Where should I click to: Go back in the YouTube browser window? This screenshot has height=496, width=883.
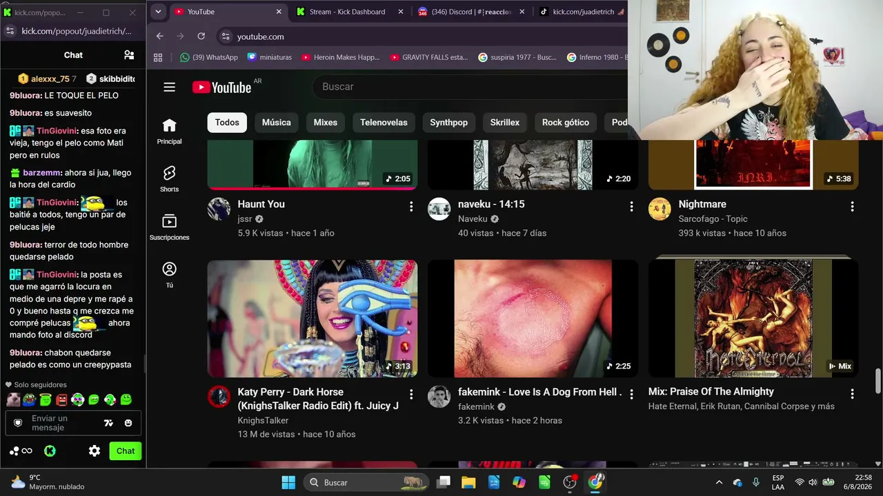point(160,37)
